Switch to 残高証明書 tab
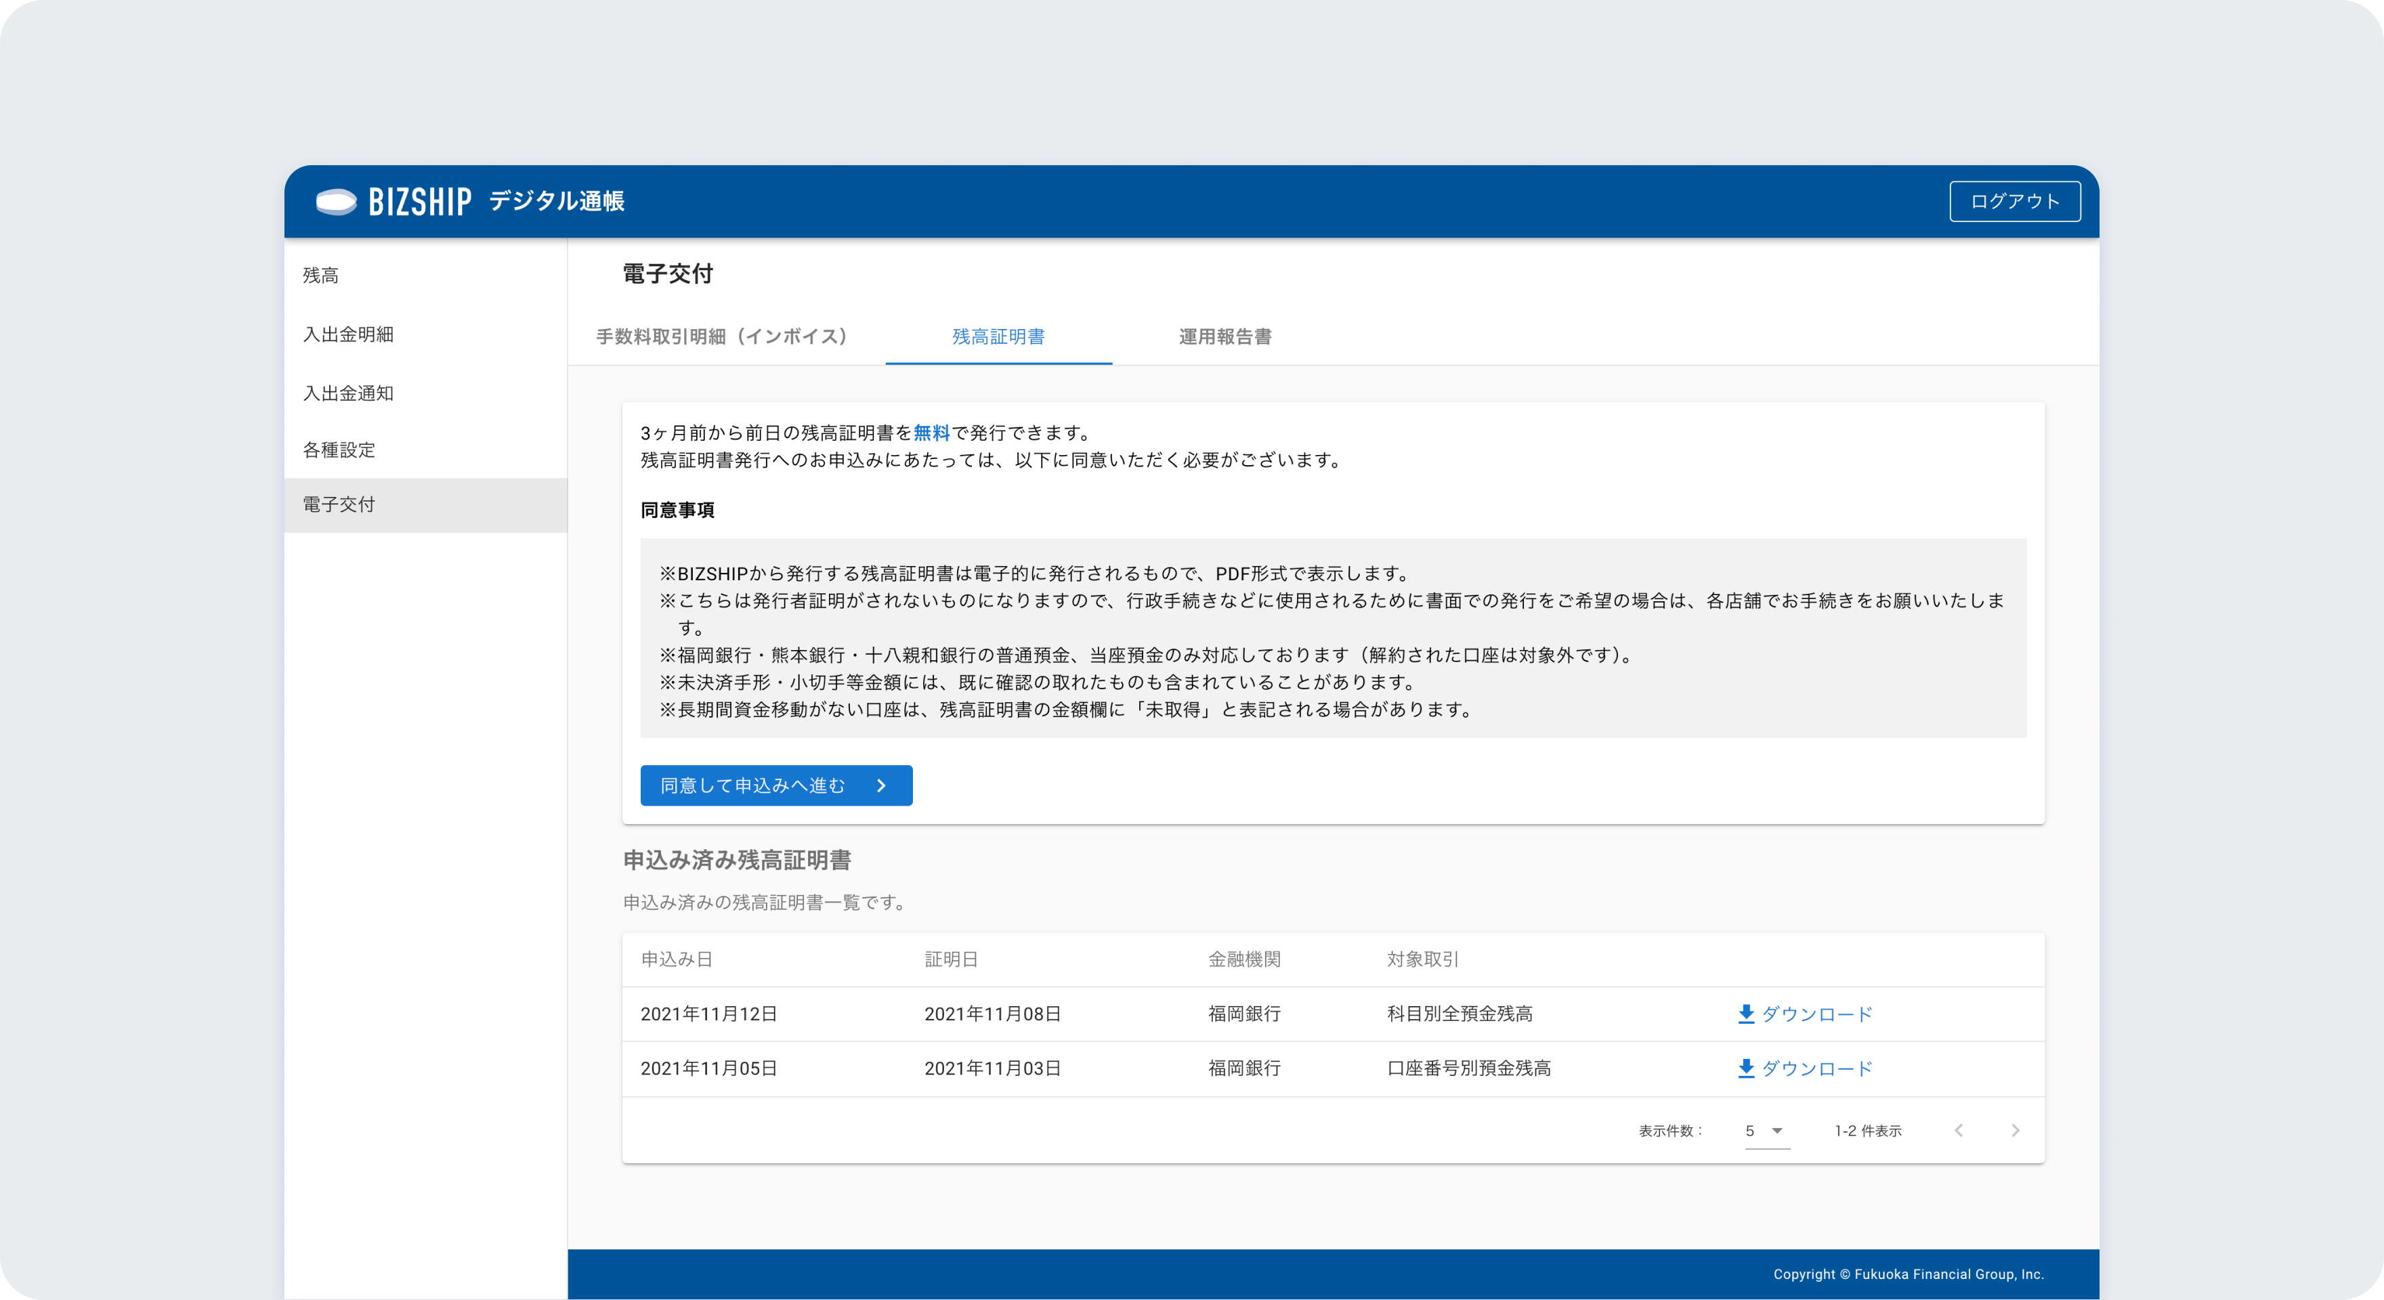This screenshot has width=2384, height=1300. coord(998,337)
